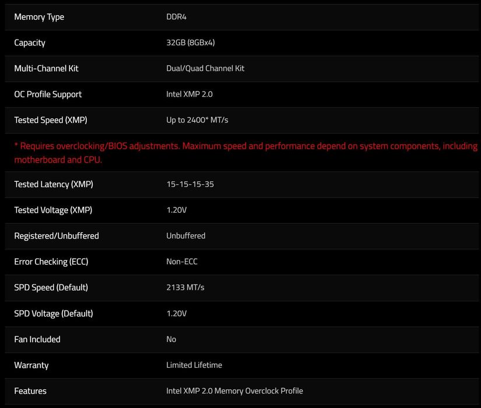Click the Fan Included No value

click(171, 339)
